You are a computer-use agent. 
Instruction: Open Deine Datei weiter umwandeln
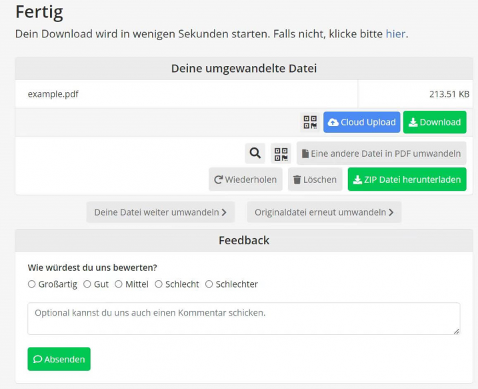(161, 212)
